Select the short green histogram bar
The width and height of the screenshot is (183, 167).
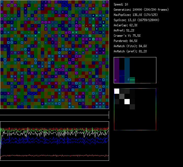point(132,80)
